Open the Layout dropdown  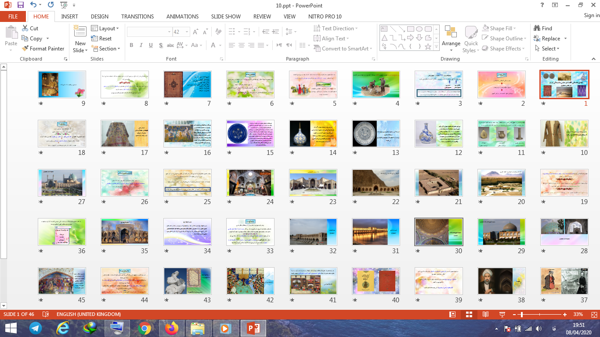coord(105,29)
